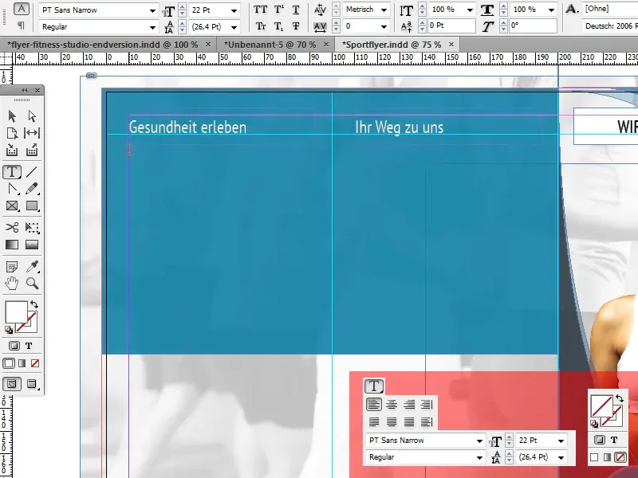Toggle Subscript formatting
The image size is (638, 478).
(x=278, y=26)
